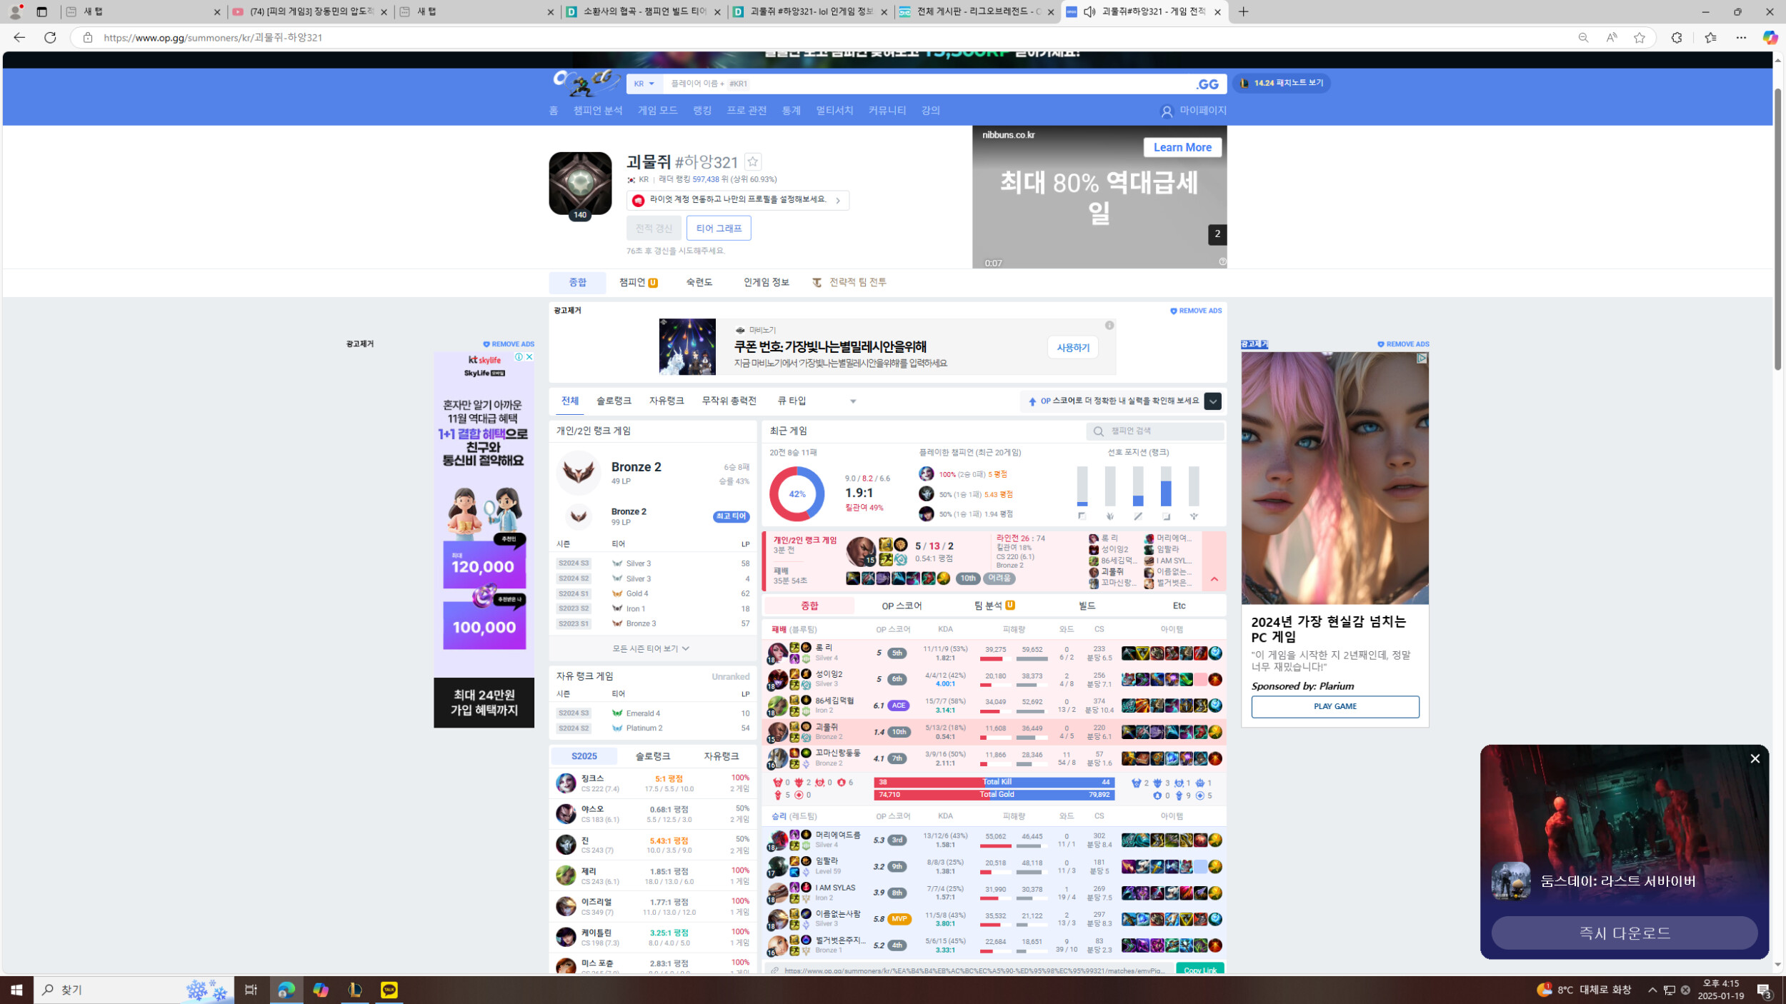This screenshot has height=1004, width=1786.
Task: Click the favorite star next to summoner name
Action: [x=752, y=161]
